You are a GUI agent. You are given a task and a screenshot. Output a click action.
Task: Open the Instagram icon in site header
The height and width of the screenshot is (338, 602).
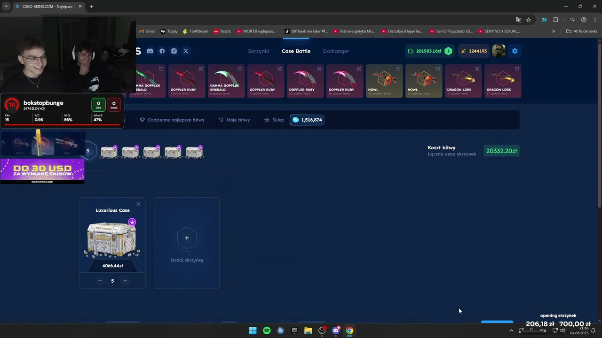point(174,51)
